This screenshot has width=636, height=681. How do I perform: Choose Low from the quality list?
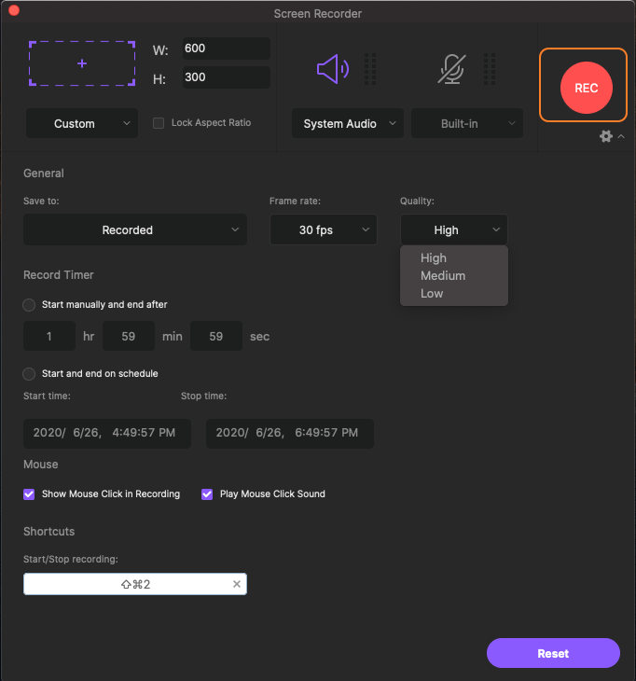tap(432, 293)
